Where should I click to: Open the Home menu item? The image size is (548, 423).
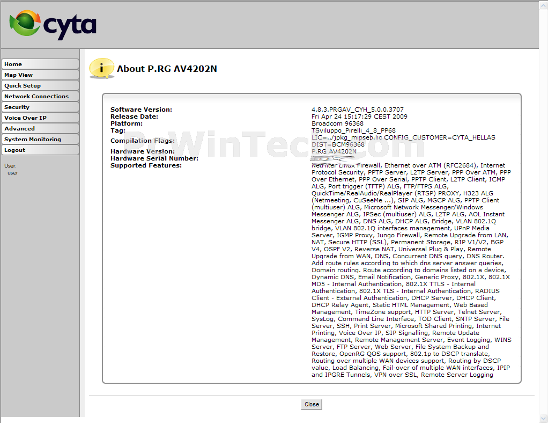40,64
